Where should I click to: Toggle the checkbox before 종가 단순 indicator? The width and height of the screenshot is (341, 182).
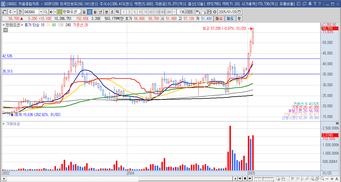click(x=22, y=25)
